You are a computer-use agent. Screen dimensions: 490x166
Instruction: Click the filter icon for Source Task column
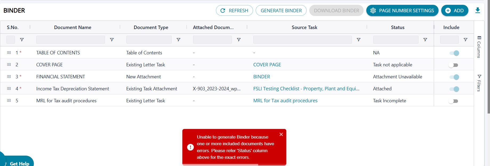[x=359, y=40]
